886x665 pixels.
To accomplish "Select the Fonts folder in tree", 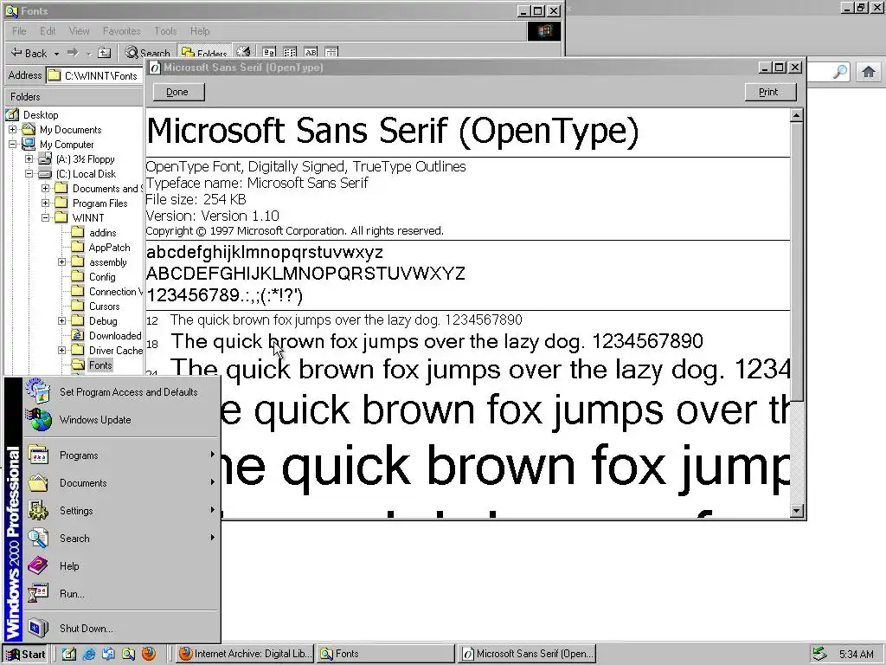I will [x=100, y=365].
